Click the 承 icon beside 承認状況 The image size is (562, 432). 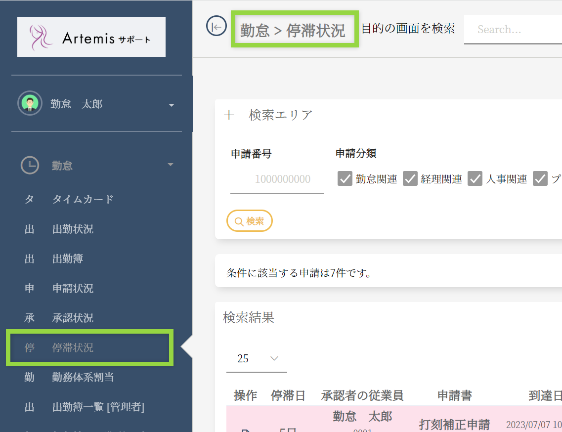click(30, 318)
